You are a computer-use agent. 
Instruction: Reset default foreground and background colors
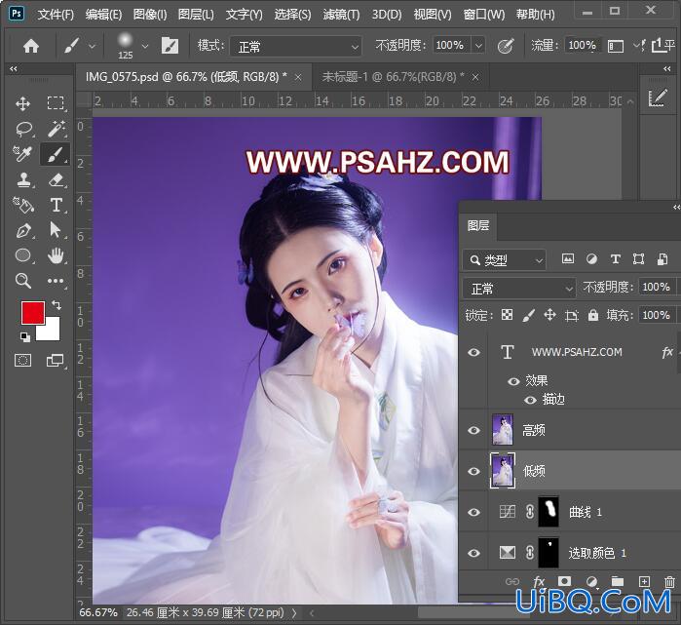point(25,336)
